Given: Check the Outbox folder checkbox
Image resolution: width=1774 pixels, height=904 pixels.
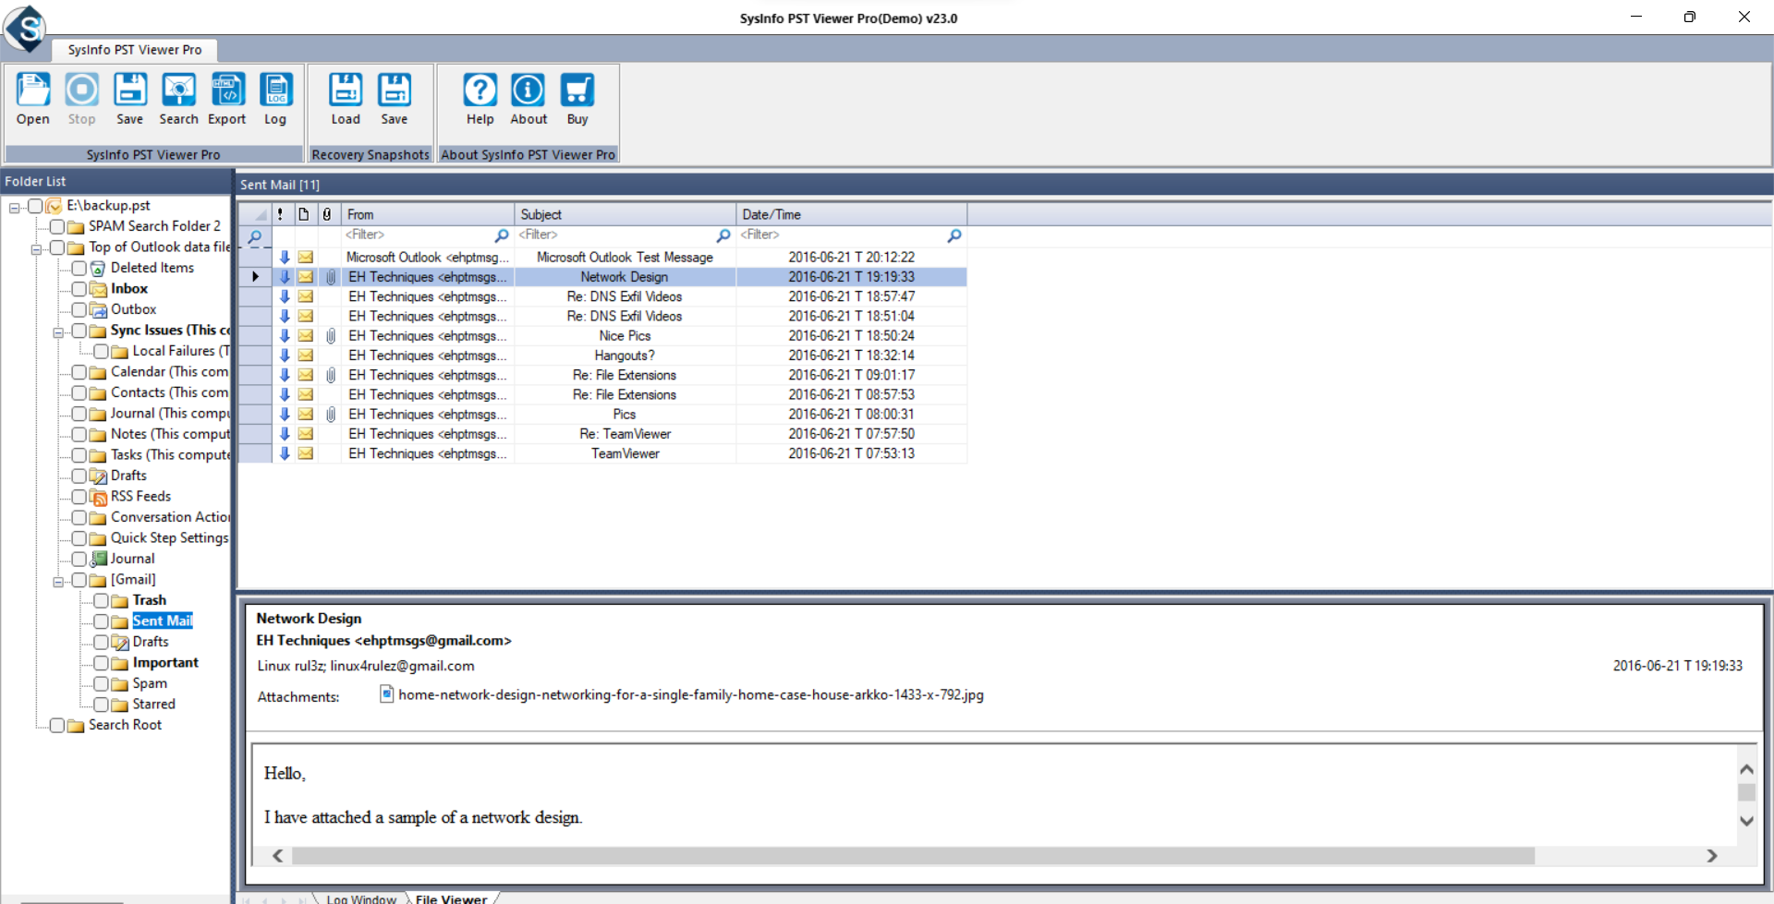Looking at the screenshot, I should 79,309.
